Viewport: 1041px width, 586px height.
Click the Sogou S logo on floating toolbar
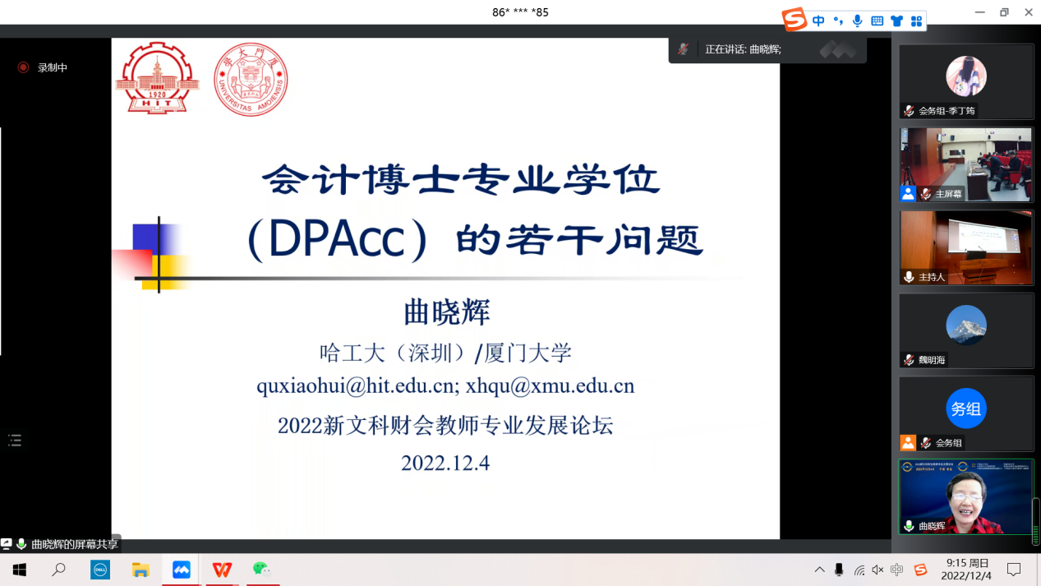tap(794, 20)
